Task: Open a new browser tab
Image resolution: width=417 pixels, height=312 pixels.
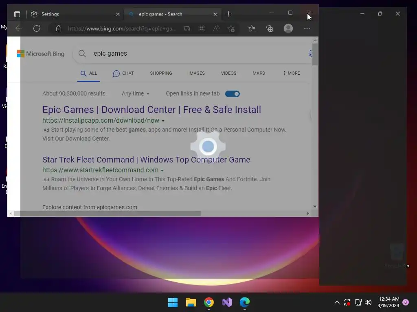Action: click(x=228, y=14)
